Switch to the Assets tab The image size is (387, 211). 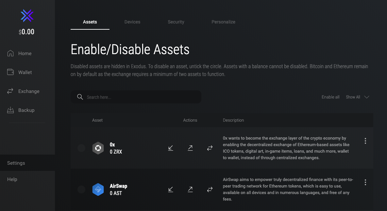90,22
